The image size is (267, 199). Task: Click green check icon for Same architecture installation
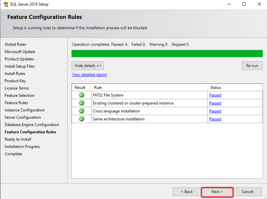coord(82,119)
